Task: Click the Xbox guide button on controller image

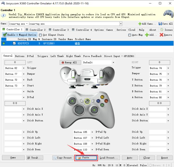Action: 86,101
